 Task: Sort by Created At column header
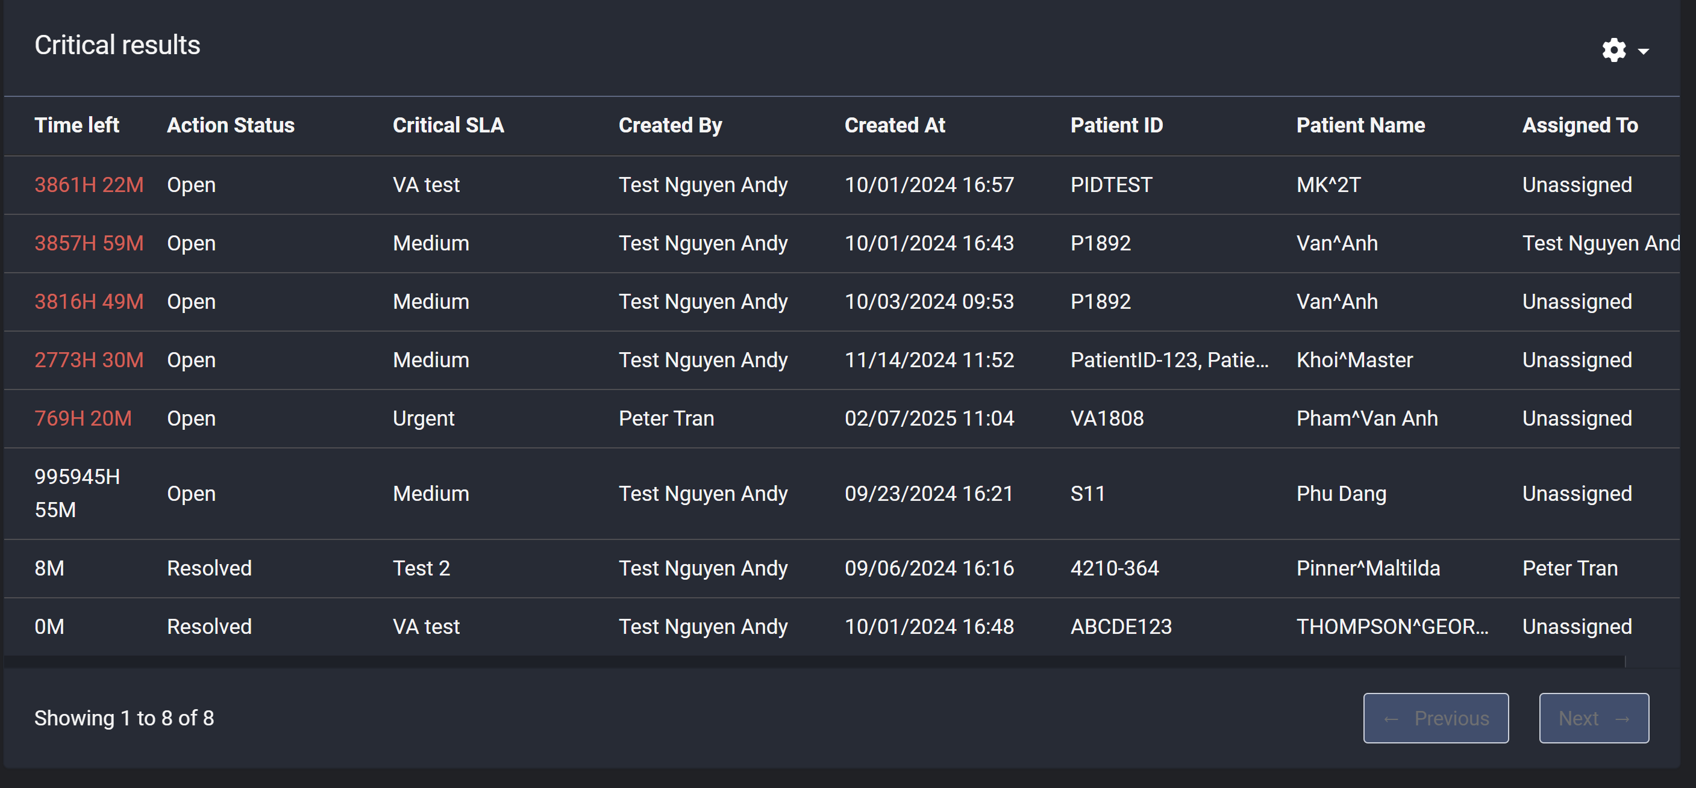895,125
